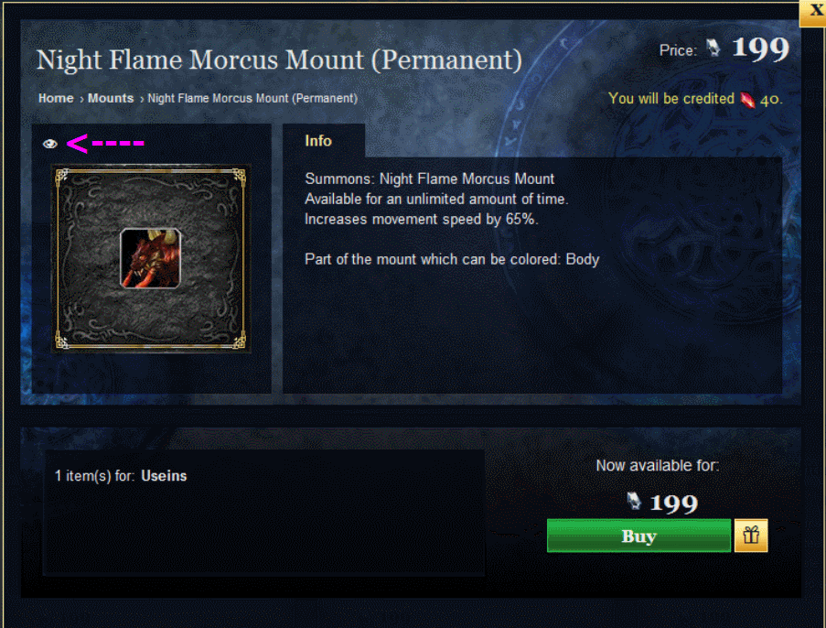Click the mount title heading
This screenshot has height=628, width=826.
(279, 60)
